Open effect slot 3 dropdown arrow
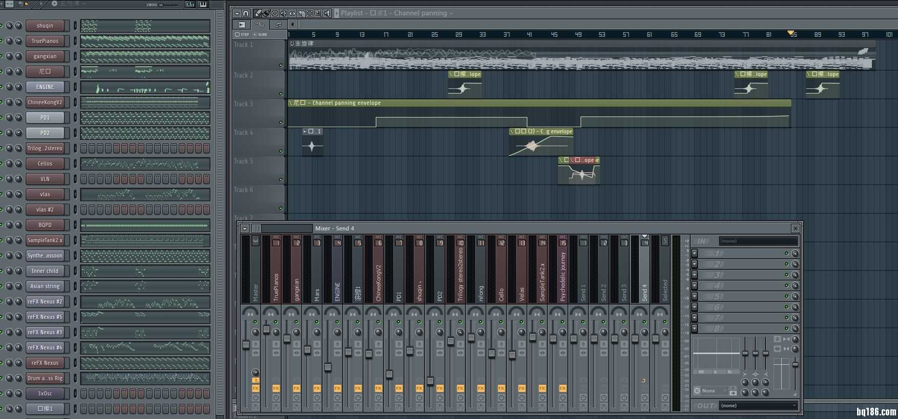This screenshot has height=419, width=898. (694, 275)
